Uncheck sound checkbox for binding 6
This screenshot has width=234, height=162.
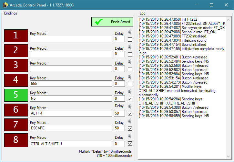tap(130, 114)
